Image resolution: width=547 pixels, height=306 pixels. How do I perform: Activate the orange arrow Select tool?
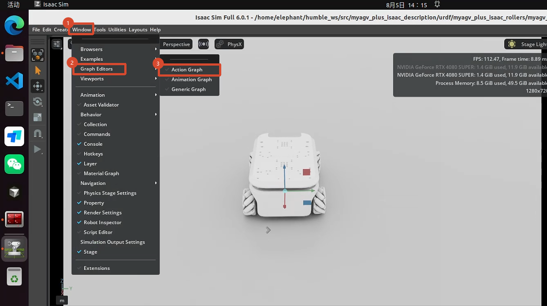tap(37, 70)
